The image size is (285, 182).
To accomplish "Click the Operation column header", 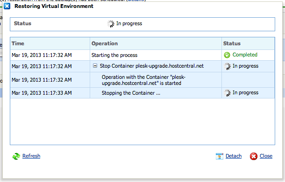I will pos(156,43).
